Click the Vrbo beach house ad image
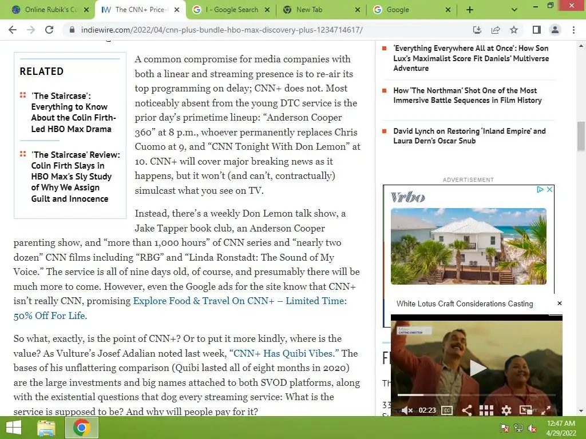586x439 pixels. (x=468, y=246)
